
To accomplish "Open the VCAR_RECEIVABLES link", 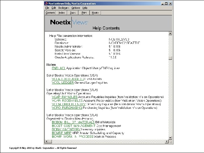I will [67, 101].
